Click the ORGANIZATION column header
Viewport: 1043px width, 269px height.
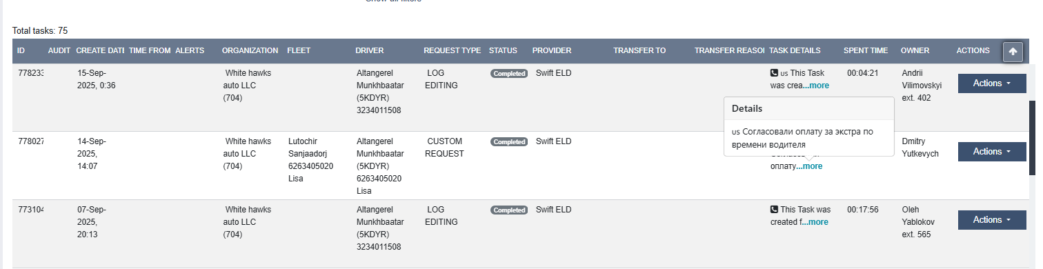pyautogui.click(x=250, y=50)
